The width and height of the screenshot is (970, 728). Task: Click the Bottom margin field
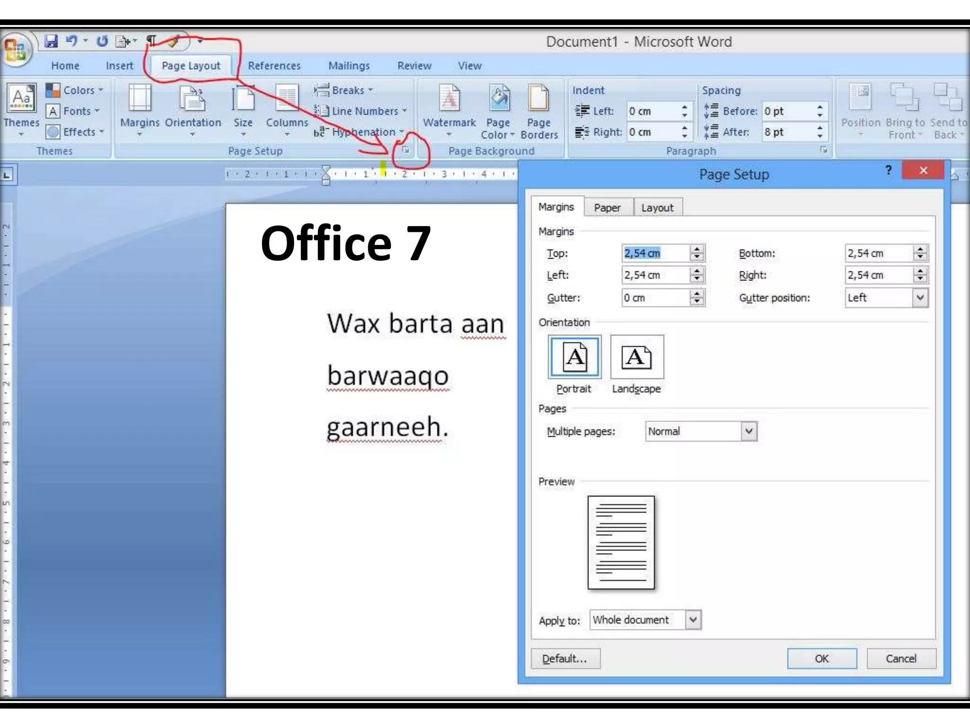879,253
